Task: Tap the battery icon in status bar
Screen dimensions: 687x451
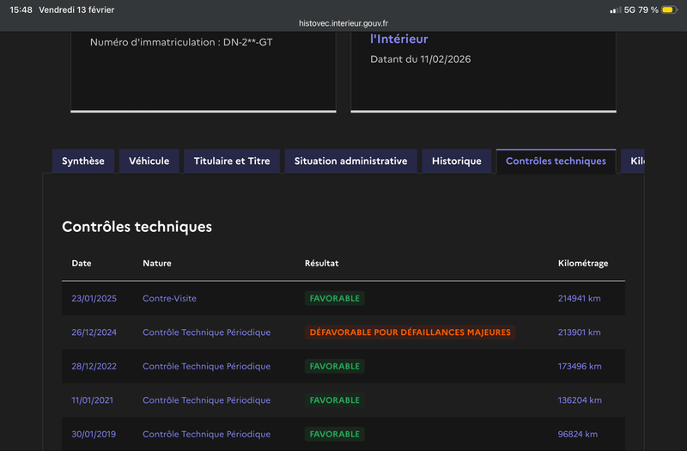Action: pos(667,9)
